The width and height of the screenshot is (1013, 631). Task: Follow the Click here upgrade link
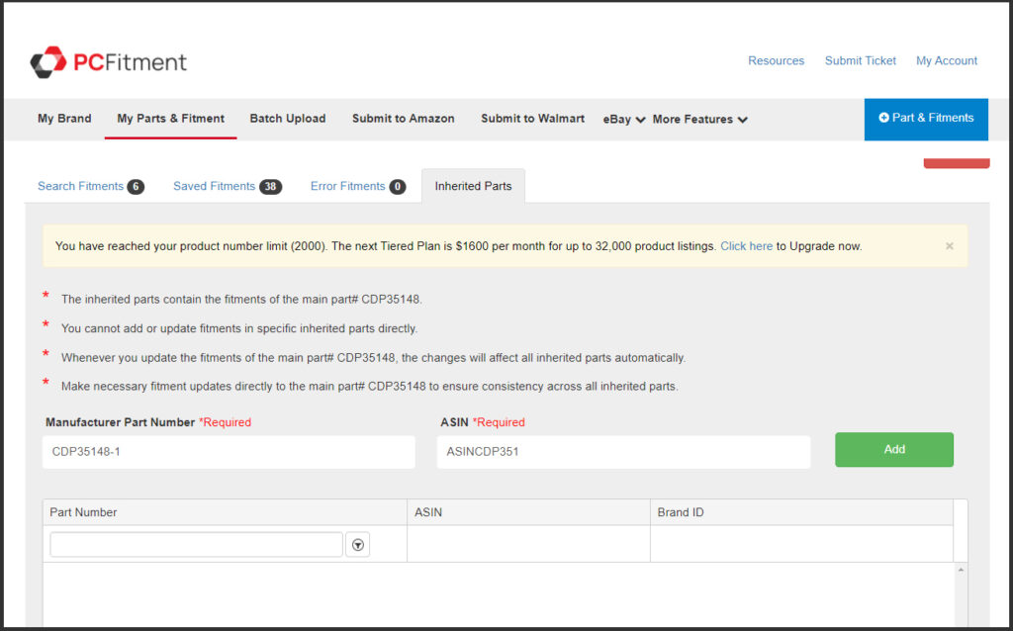coord(746,246)
